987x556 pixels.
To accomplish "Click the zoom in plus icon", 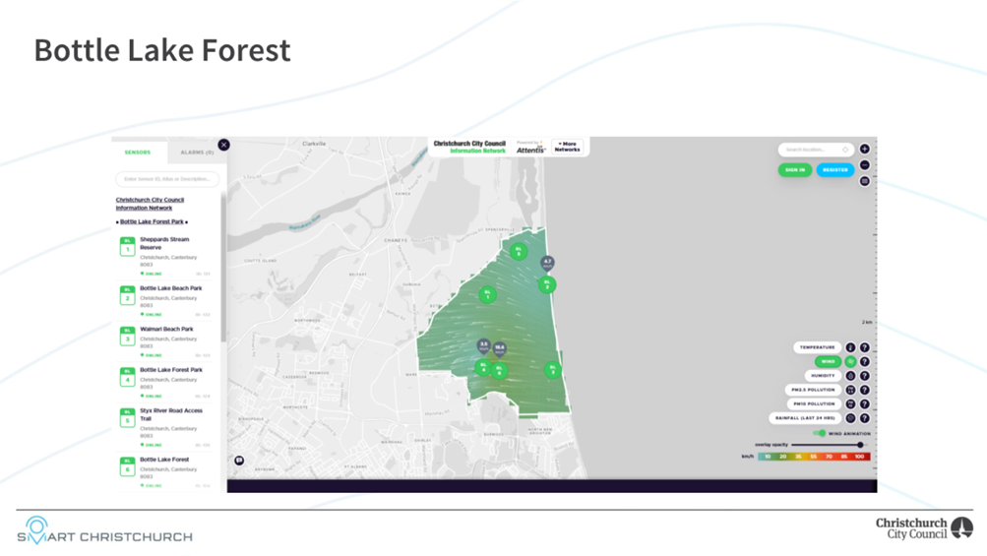I will 865,150.
